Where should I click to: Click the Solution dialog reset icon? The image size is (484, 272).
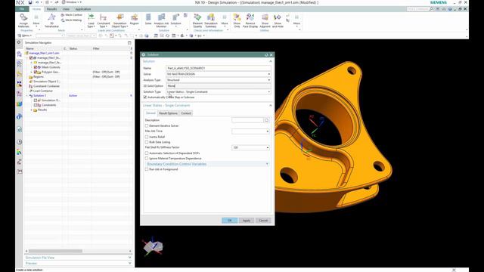point(266,55)
